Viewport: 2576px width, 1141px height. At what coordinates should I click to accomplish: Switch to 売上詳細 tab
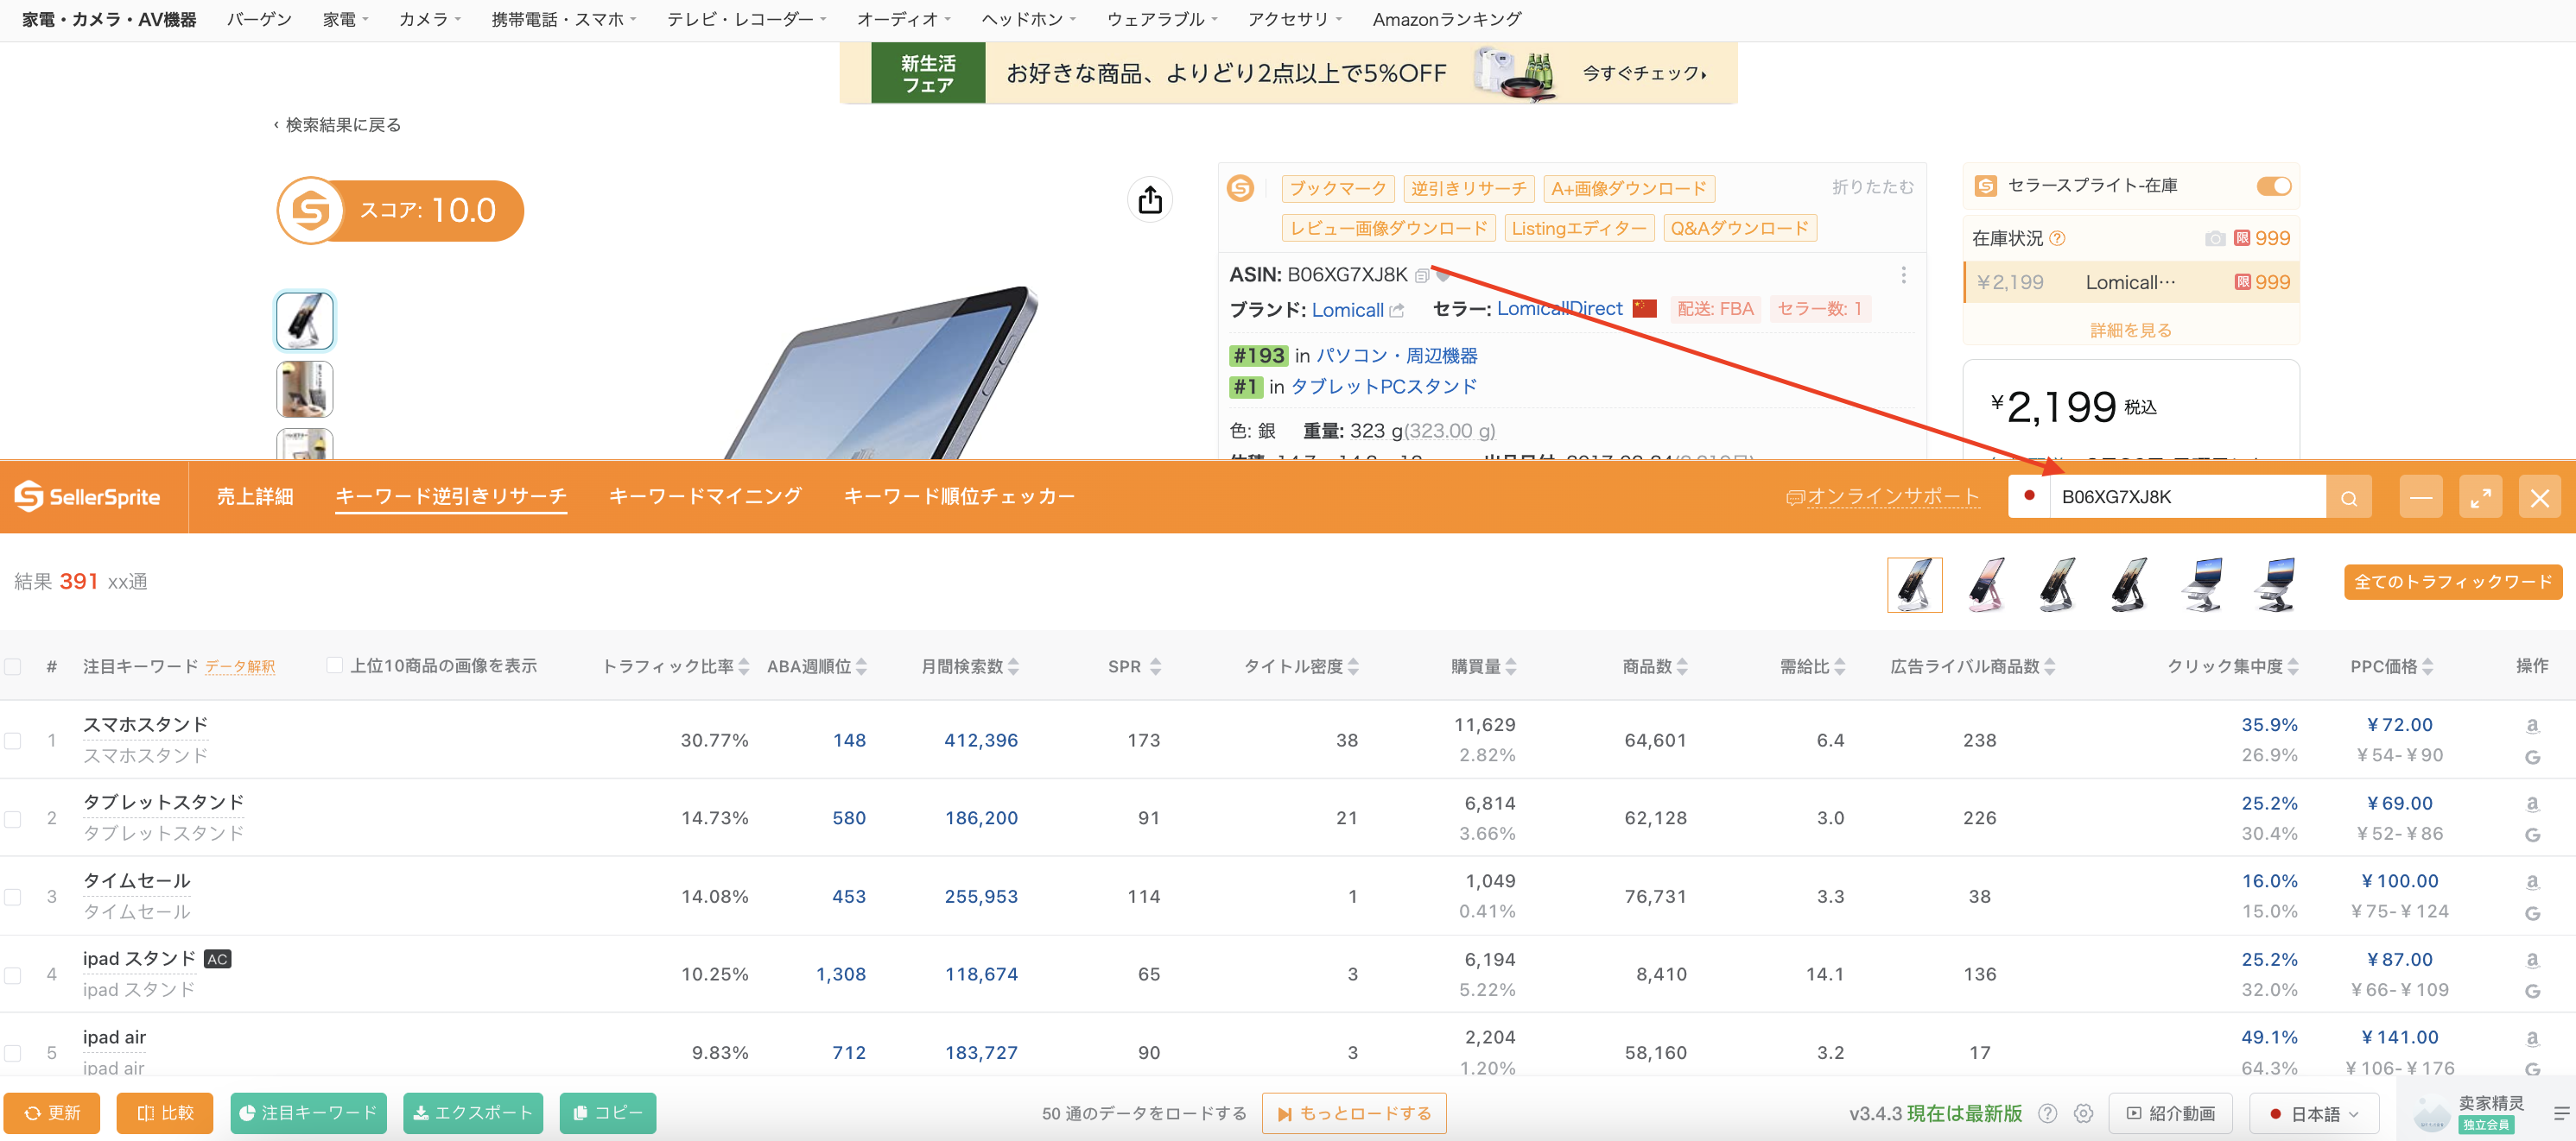[255, 496]
